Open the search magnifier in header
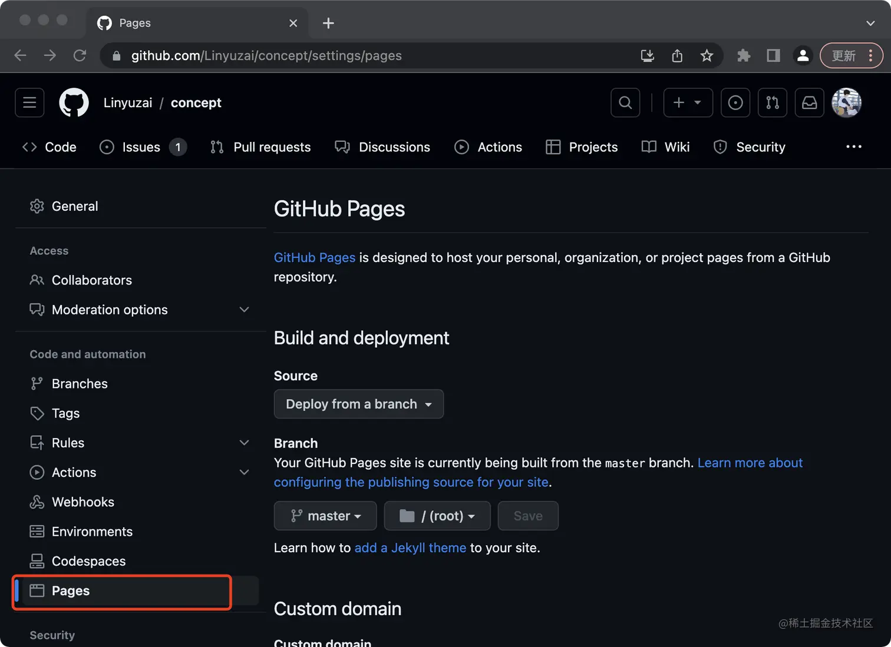This screenshot has width=891, height=647. (625, 102)
